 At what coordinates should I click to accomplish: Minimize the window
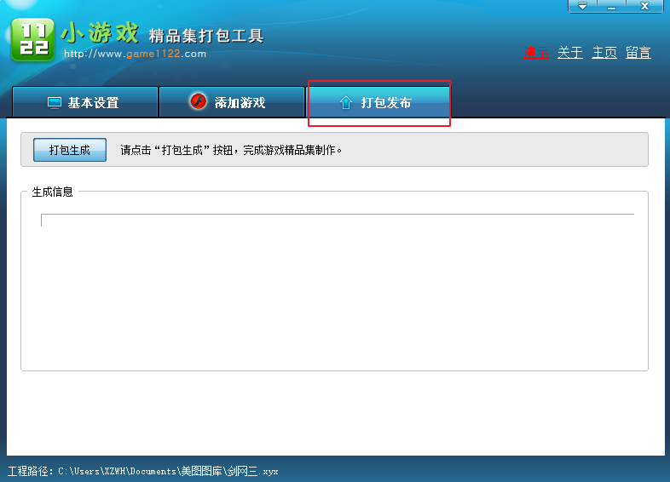[x=611, y=6]
